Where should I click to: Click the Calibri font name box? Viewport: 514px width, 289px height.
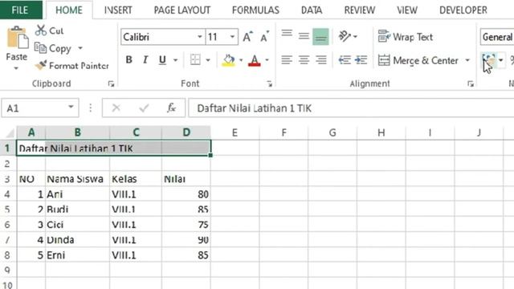tap(159, 37)
